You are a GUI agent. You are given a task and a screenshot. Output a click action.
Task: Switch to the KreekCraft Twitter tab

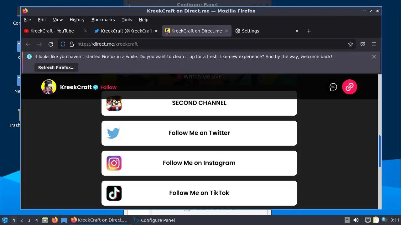(x=127, y=31)
